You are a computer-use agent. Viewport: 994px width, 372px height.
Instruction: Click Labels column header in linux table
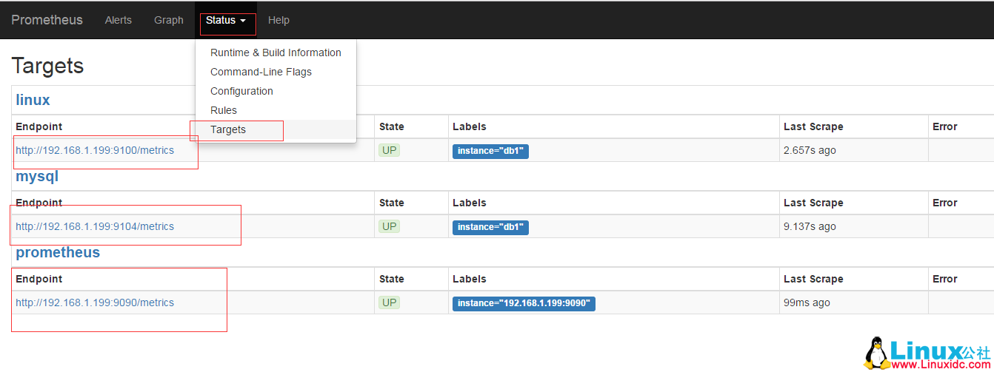coord(470,126)
